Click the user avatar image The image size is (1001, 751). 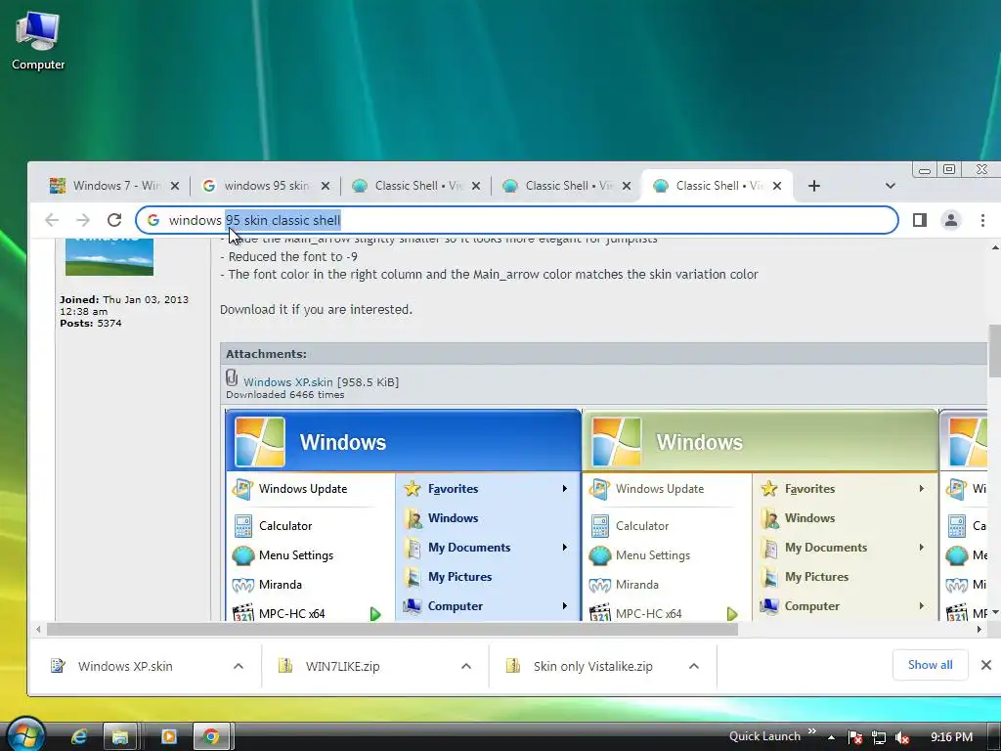[x=109, y=257]
